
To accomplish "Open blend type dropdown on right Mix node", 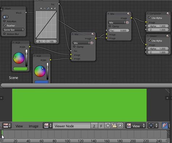I will tap(117, 23).
